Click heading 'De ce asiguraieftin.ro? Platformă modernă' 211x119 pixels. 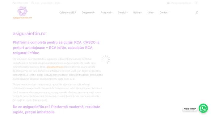pyautogui.click(x=57, y=109)
